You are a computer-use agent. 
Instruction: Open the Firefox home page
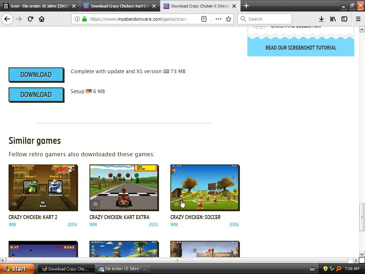click(42, 19)
